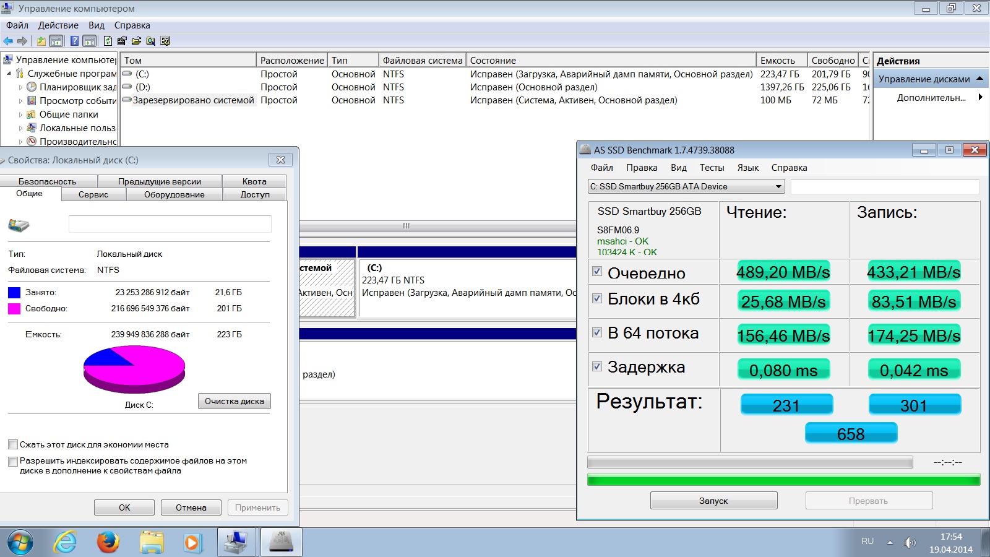This screenshot has height=557, width=990.
Task: Collapse the Служебные программы tree node
Action: [9, 74]
